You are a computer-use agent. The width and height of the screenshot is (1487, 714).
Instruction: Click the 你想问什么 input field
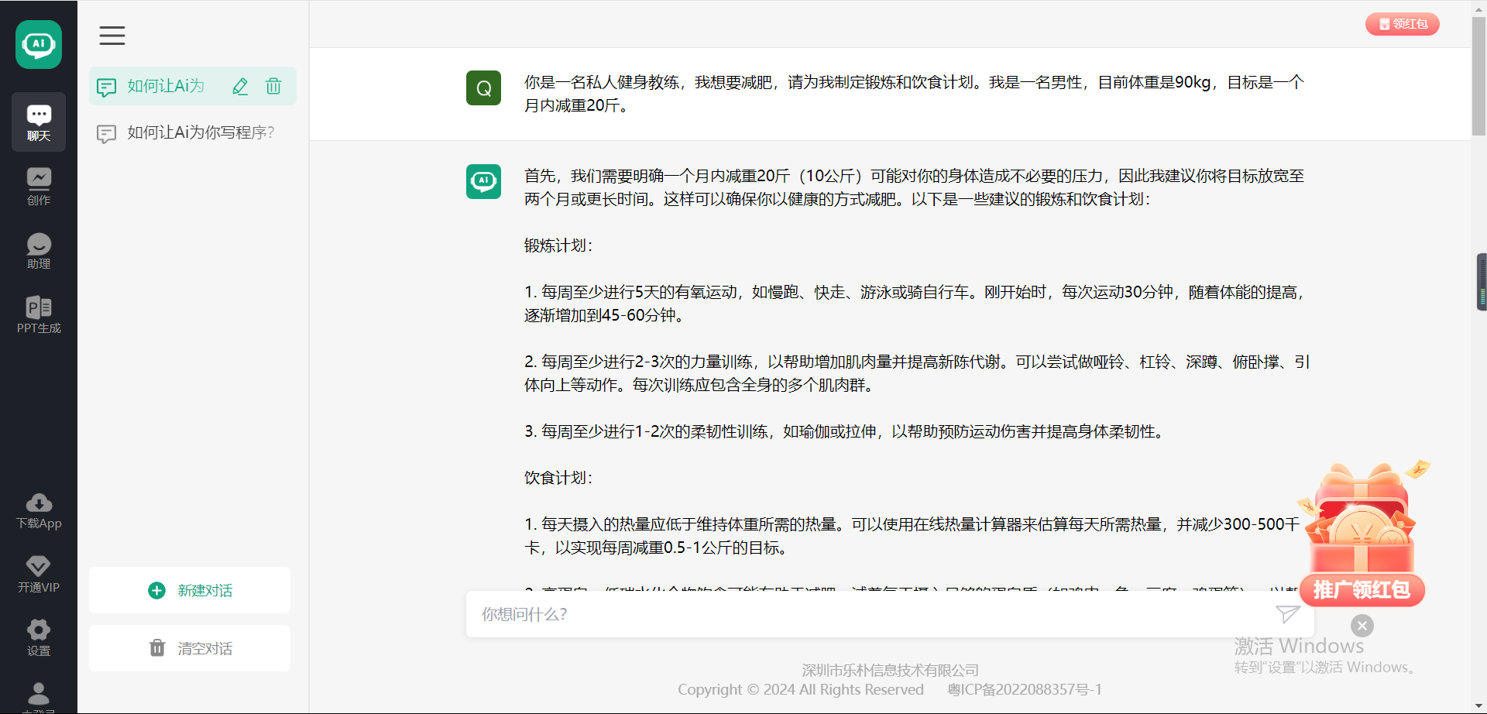[x=852, y=614]
